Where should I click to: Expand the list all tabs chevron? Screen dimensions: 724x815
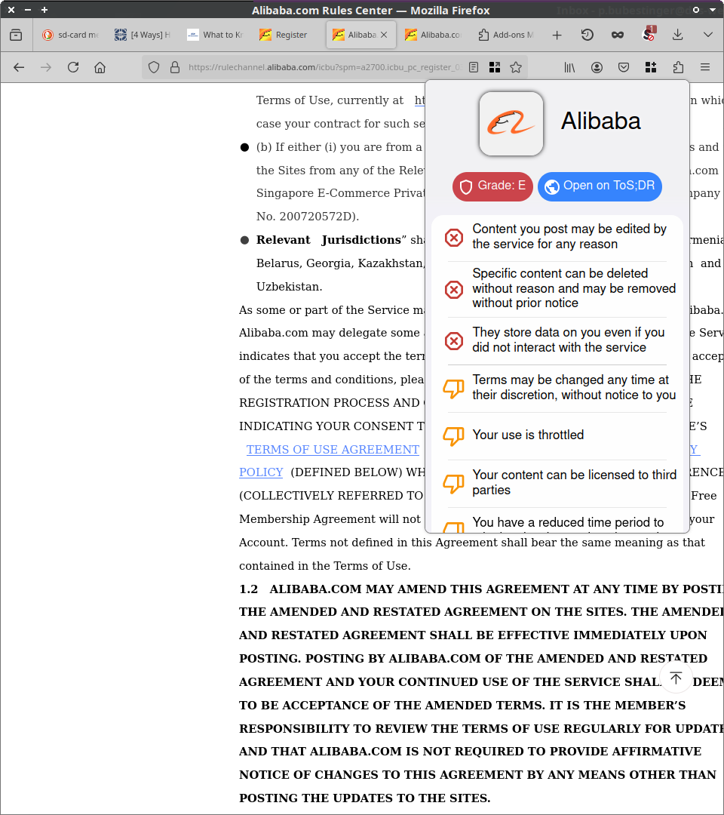(x=707, y=35)
